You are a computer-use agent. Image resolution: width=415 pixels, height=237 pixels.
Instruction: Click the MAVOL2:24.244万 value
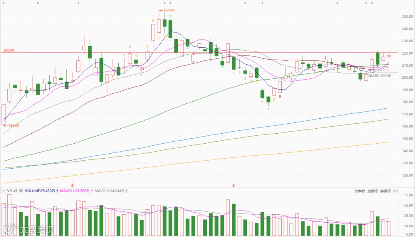tap(110, 191)
